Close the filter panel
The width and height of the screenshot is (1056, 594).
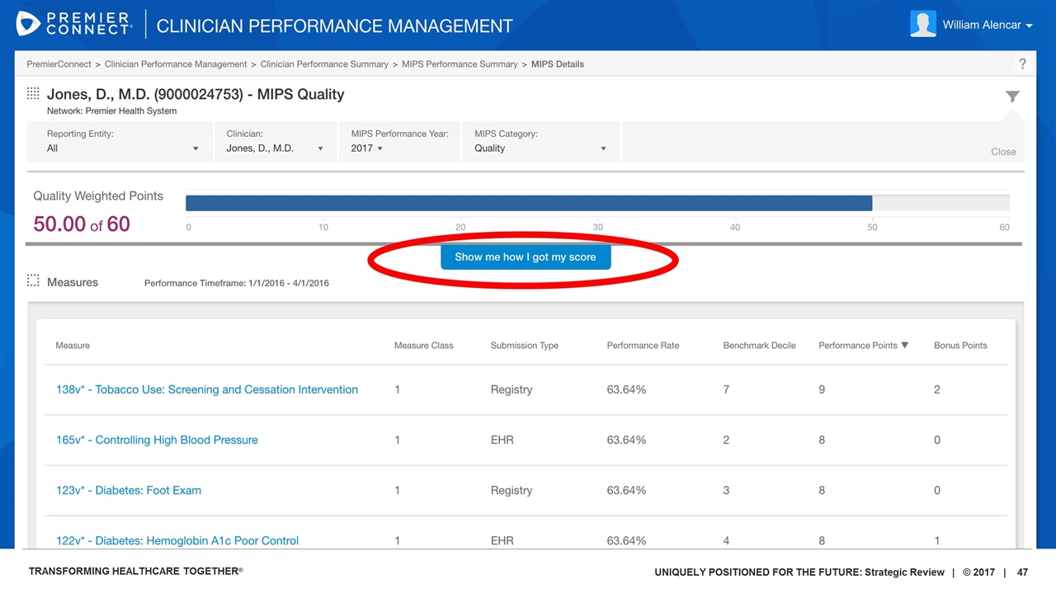[1003, 152]
